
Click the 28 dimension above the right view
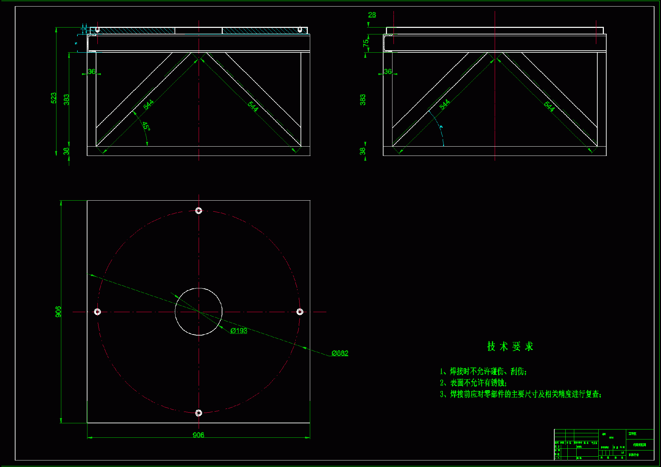[x=372, y=15]
